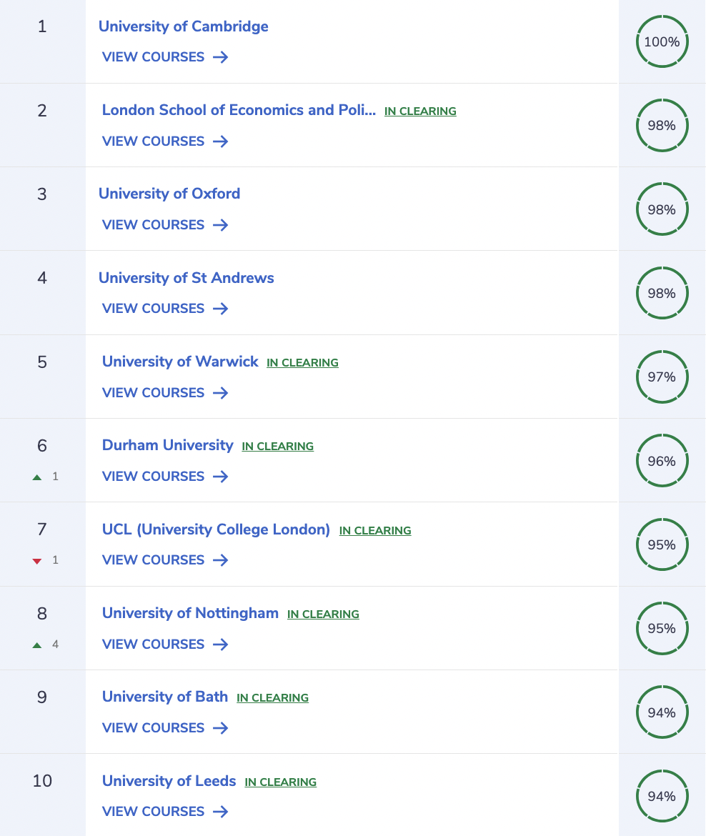The image size is (706, 836).
Task: Click In Clearing badge for Warwick
Action: (302, 363)
